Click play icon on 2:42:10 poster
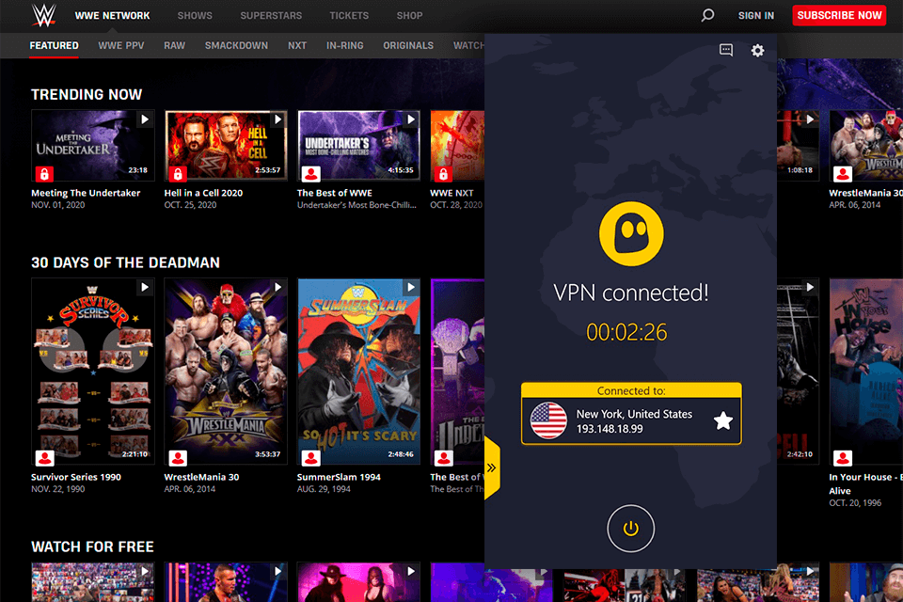The image size is (903, 602). [x=810, y=287]
